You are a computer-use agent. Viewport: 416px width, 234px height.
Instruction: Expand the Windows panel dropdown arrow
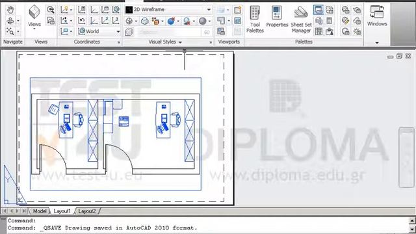[x=377, y=43]
